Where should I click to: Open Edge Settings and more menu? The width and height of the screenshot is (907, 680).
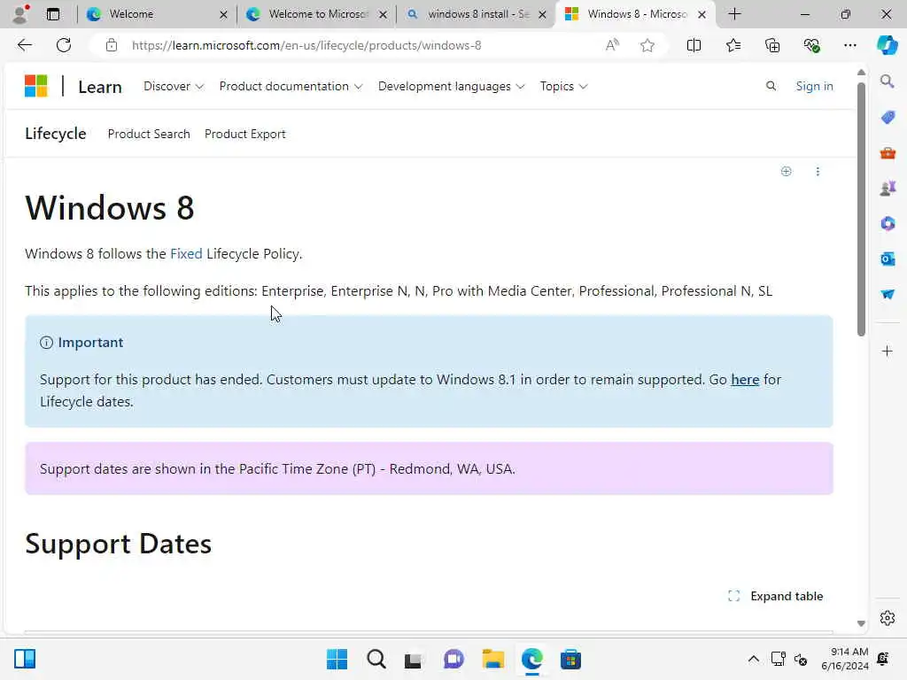coord(849,45)
